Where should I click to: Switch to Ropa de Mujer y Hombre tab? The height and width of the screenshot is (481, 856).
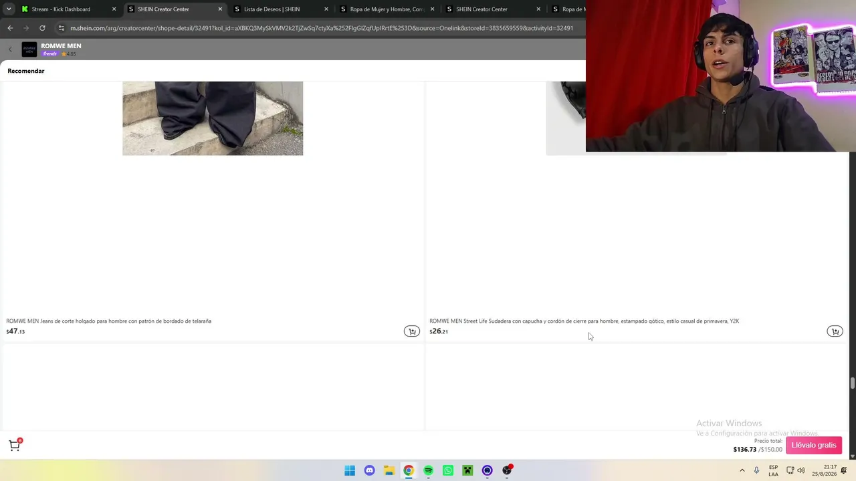pyautogui.click(x=387, y=9)
